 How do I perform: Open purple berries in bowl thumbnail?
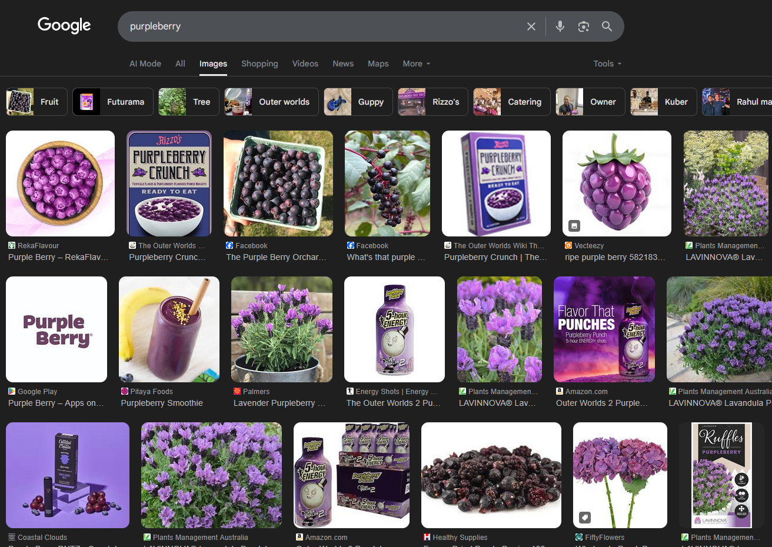pos(60,184)
